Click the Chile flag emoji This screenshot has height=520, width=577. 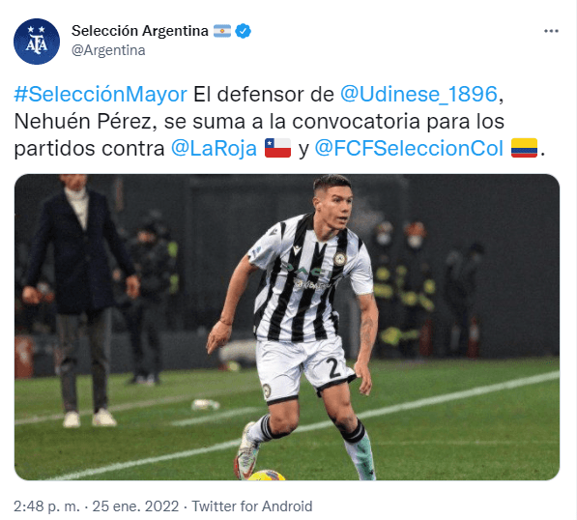[x=277, y=148]
